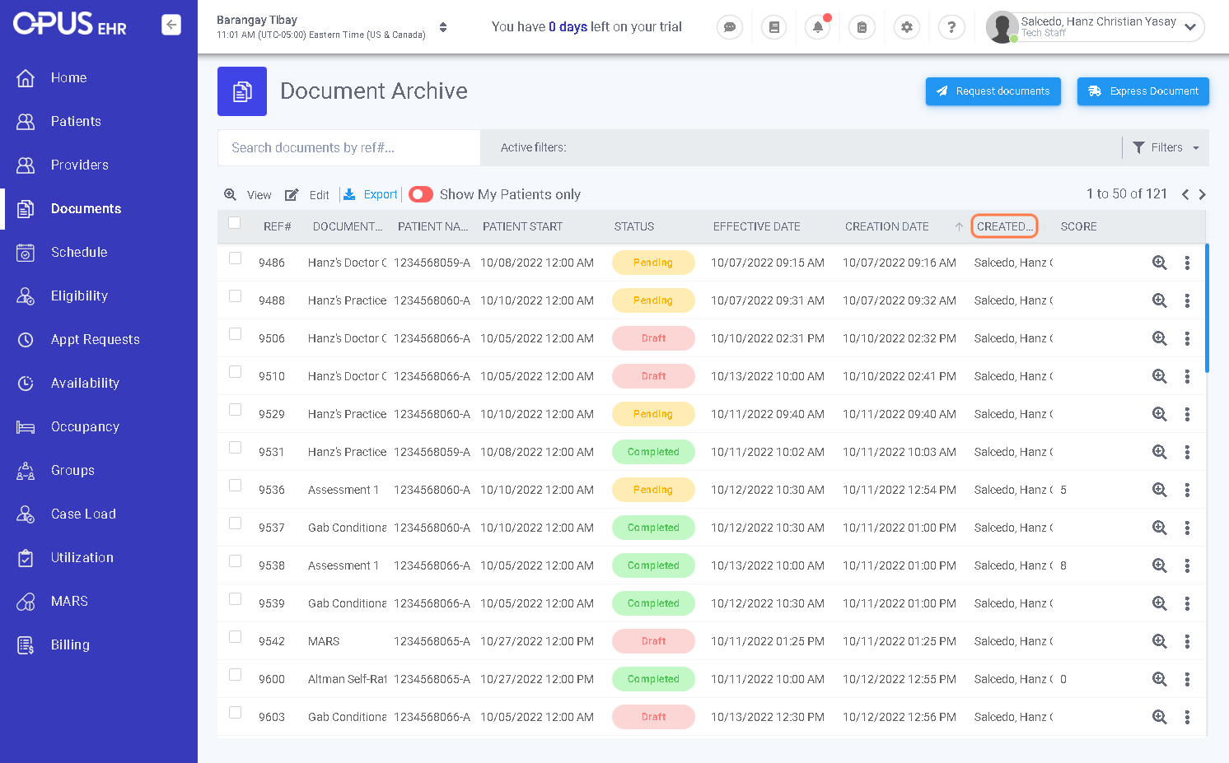The width and height of the screenshot is (1229, 763).
Task: Open the notifications bell
Action: coord(818,27)
